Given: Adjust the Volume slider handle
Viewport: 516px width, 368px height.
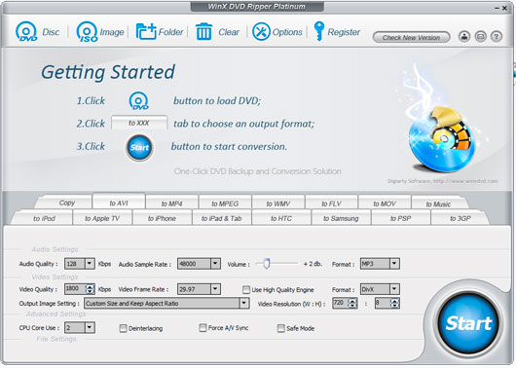Looking at the screenshot, I should (267, 263).
